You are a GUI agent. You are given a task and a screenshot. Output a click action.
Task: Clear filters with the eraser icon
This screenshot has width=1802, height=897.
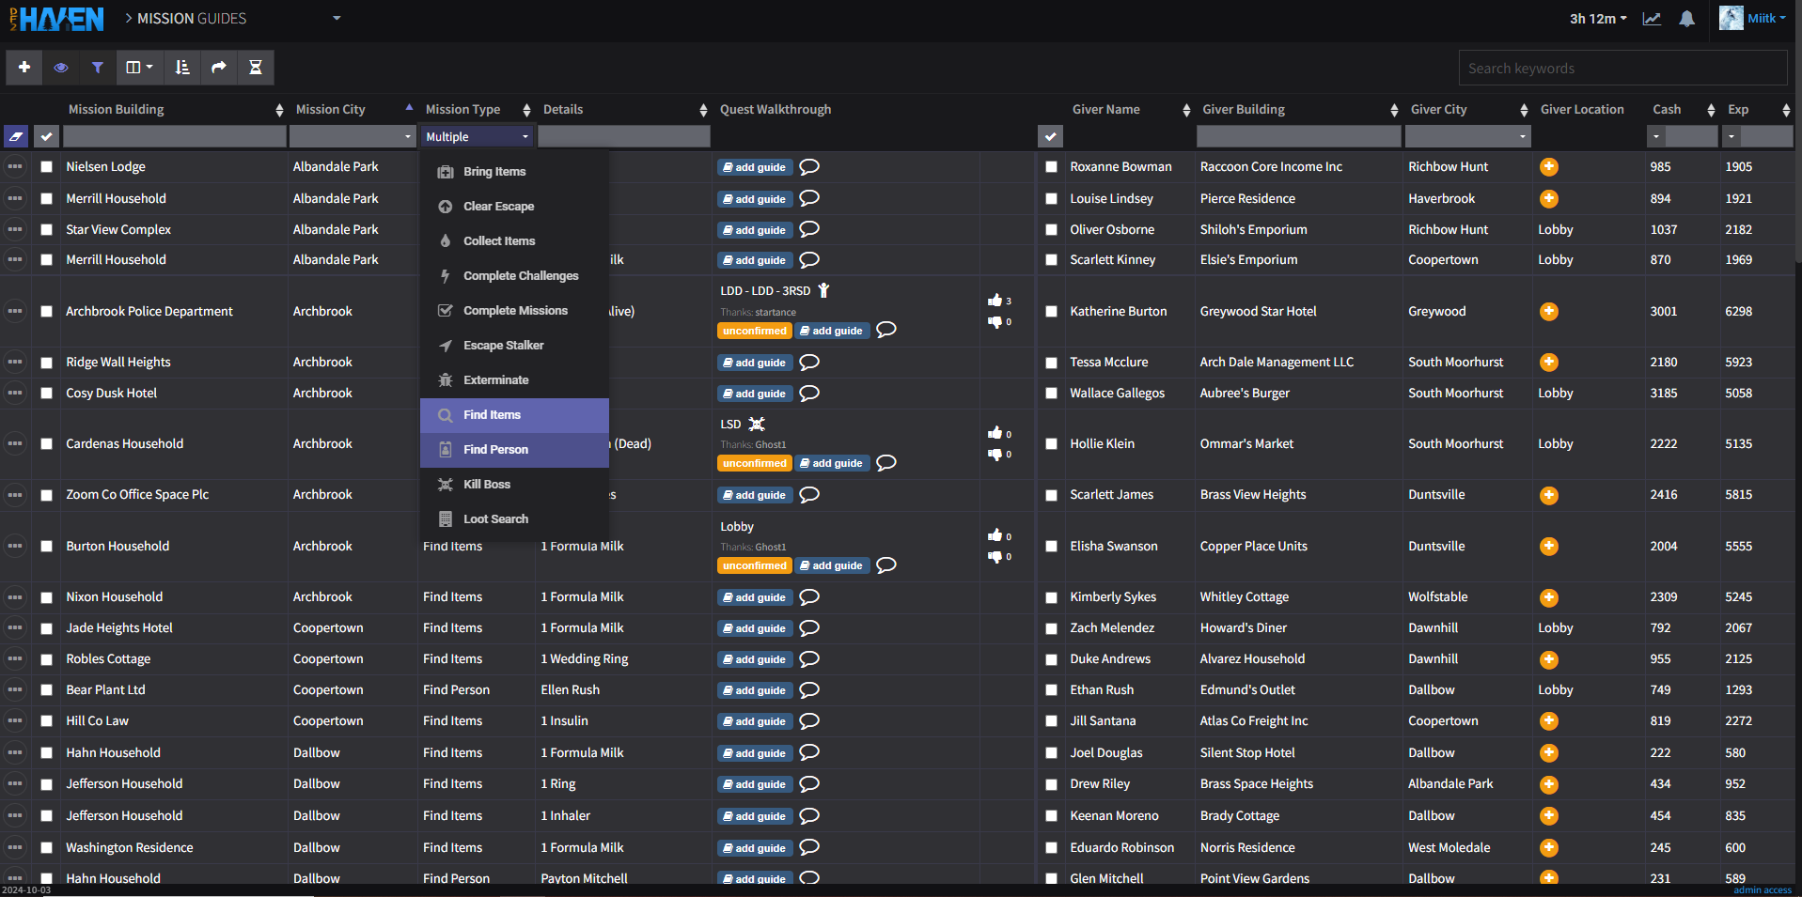[16, 137]
